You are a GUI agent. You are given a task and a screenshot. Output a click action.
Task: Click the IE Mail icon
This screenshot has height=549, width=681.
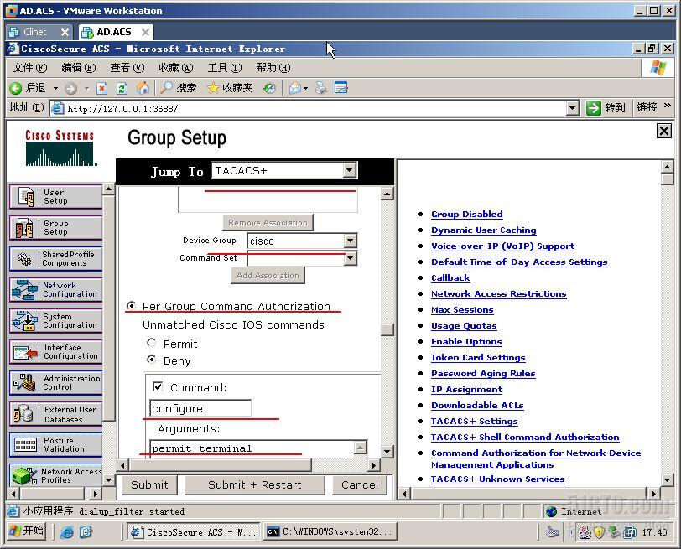(x=295, y=88)
